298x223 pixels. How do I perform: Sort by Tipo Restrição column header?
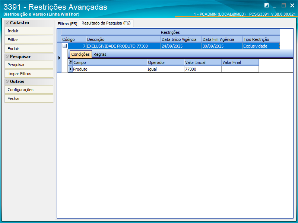coord(261,39)
